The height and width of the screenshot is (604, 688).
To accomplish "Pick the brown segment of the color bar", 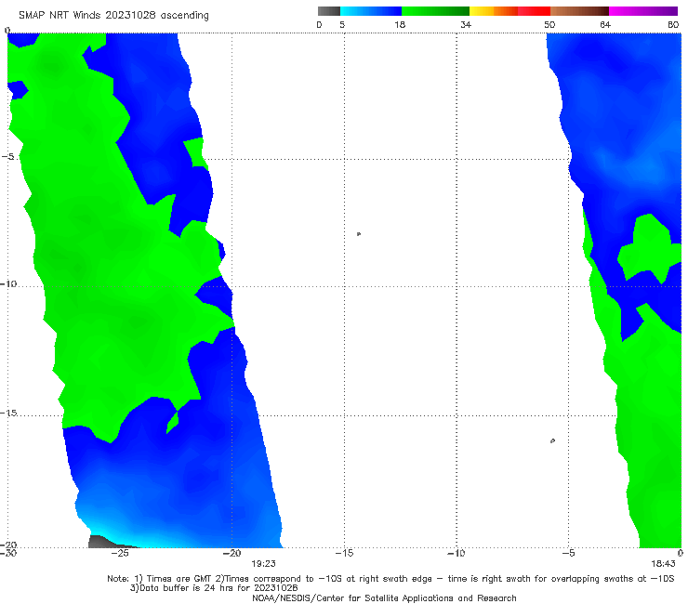I will click(579, 11).
